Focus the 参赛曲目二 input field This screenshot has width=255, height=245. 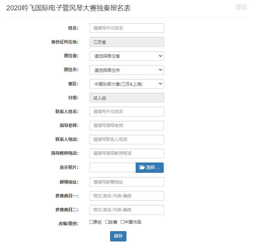[x=126, y=210]
